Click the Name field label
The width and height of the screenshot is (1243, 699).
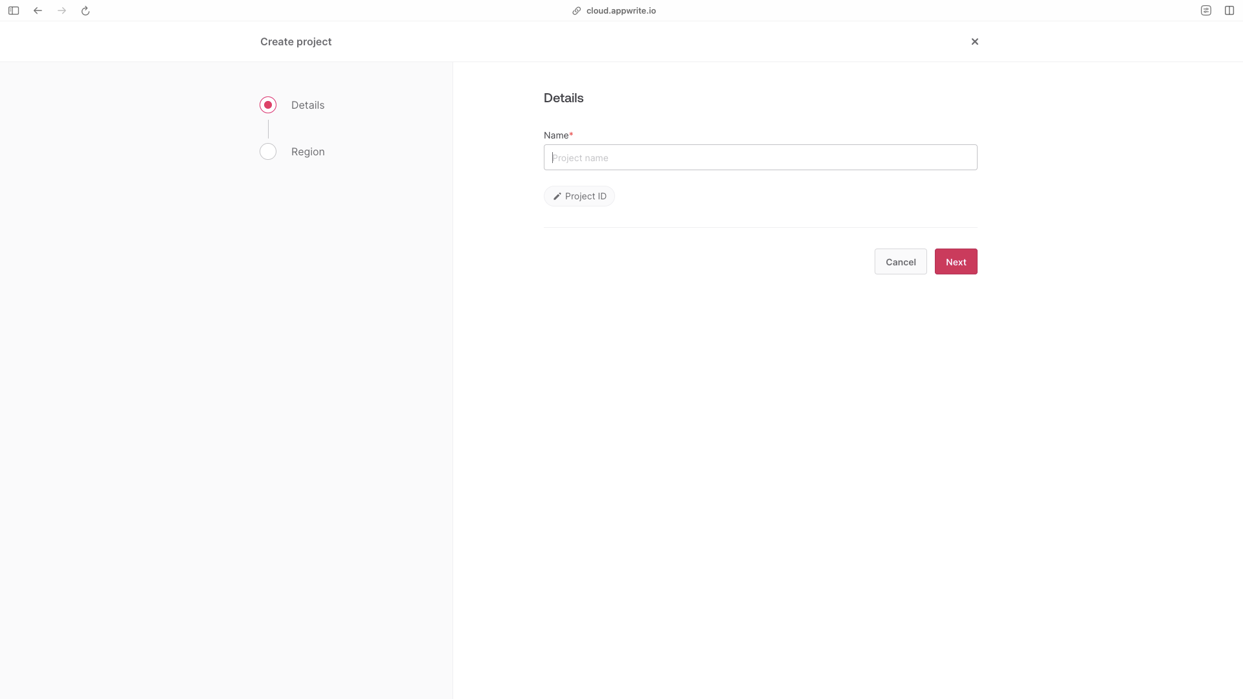(556, 135)
